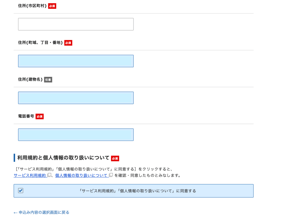The width and height of the screenshot is (284, 219).
Task: Focus the 電話番号 text field
Action: pos(76,135)
